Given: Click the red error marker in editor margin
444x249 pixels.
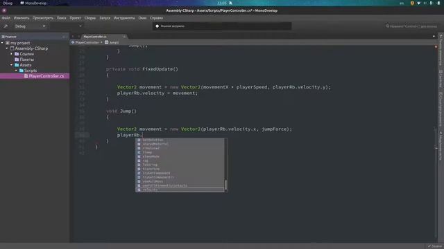Looking at the screenshot, I should point(436,46).
